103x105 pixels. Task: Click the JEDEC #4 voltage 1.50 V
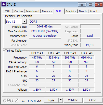coord(86,90)
